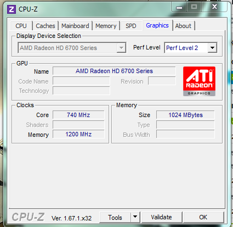Click the empty Code Name field
Screen dimensions: 233x227
[81, 81]
